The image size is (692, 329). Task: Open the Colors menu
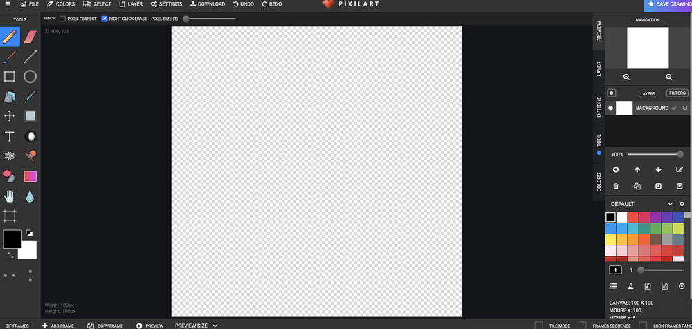tap(61, 4)
